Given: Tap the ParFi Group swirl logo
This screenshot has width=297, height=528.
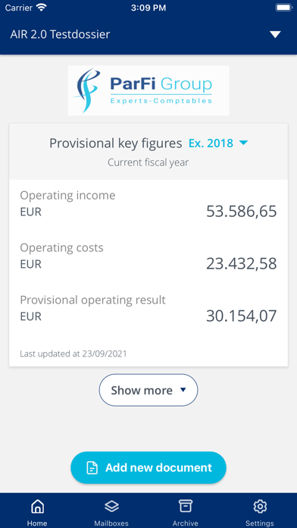Looking at the screenshot, I should click(x=87, y=90).
